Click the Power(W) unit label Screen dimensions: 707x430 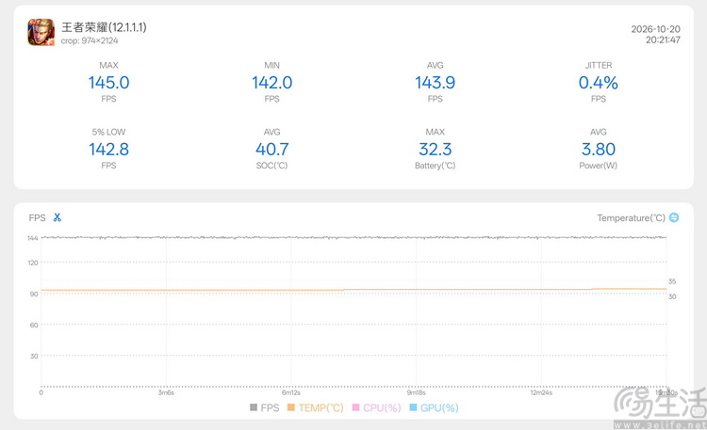coord(599,166)
